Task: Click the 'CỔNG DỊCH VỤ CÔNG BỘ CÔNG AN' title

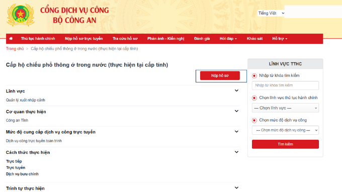Action: coord(74,15)
